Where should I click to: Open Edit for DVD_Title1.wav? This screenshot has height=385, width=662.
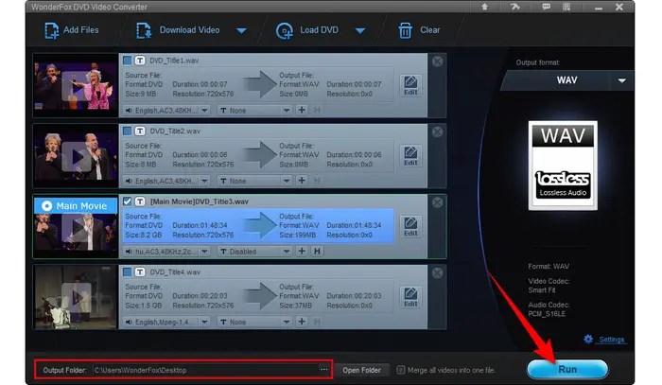point(410,85)
